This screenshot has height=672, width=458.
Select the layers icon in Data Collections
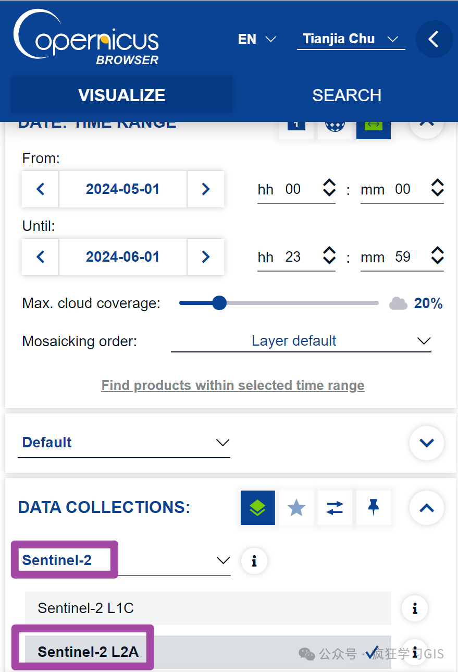[257, 507]
